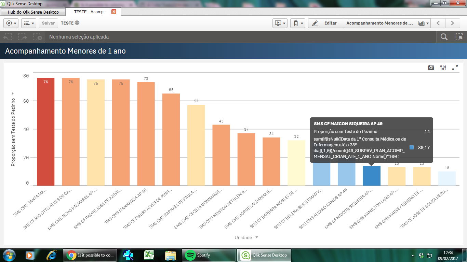Take a snapshot with the camera icon
This screenshot has width=467, height=262.
[431, 68]
